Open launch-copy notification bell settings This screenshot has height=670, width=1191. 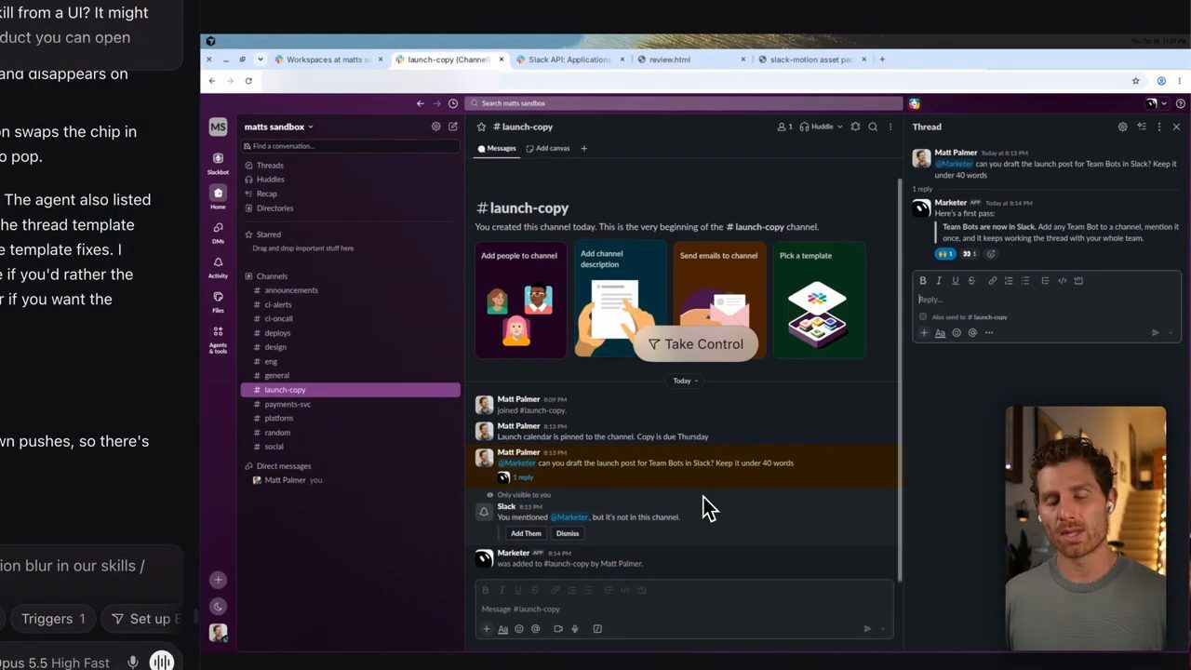(855, 127)
